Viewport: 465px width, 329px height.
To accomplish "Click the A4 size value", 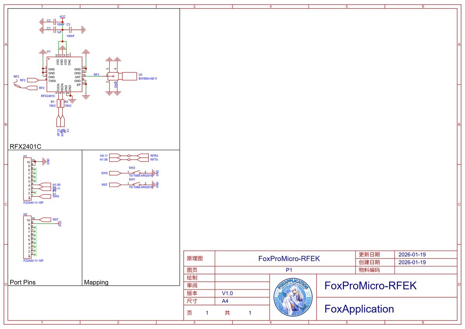I will click(225, 301).
